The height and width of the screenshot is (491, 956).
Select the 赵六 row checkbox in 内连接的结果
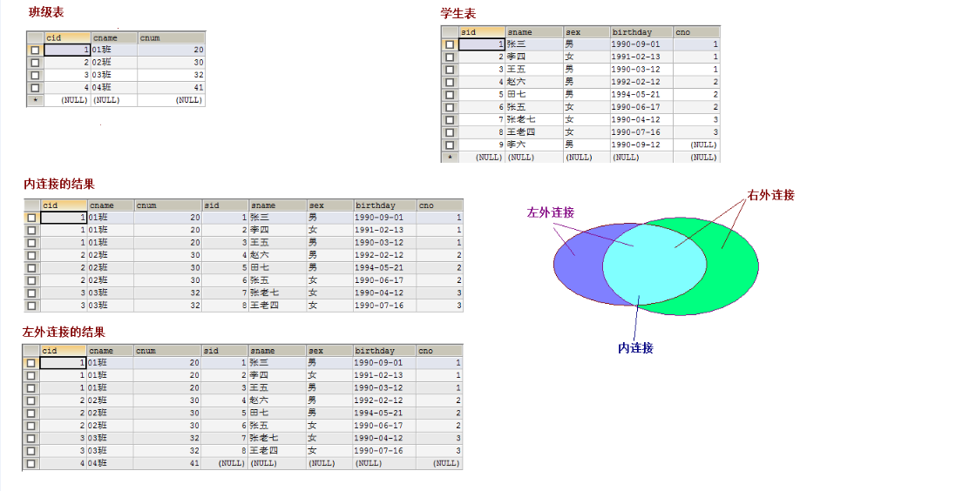pos(31,255)
